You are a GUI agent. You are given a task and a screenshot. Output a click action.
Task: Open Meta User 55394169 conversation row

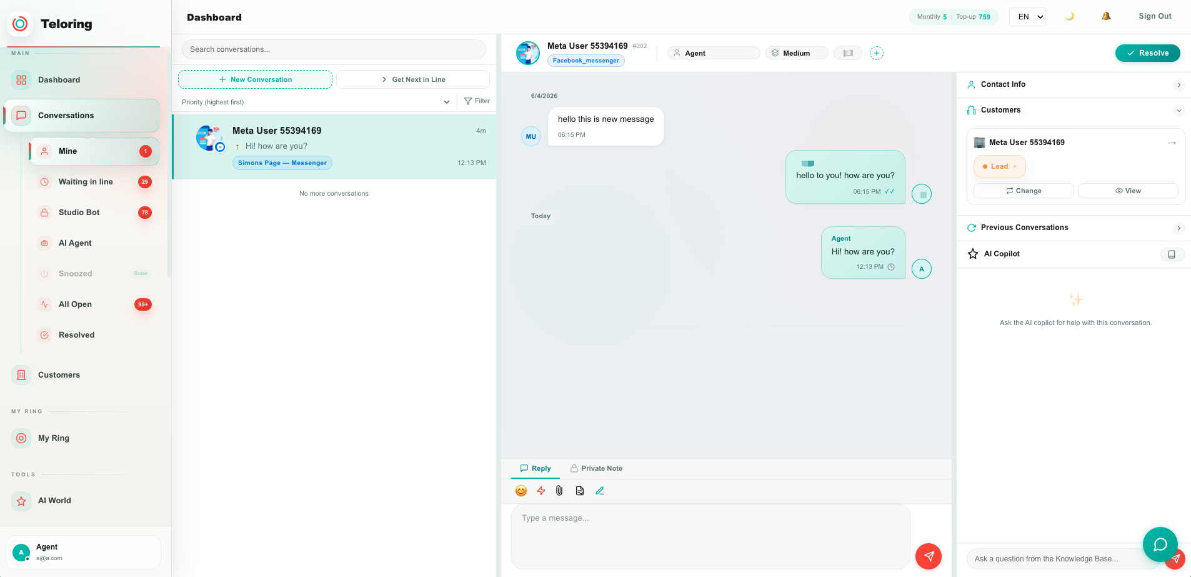334,147
